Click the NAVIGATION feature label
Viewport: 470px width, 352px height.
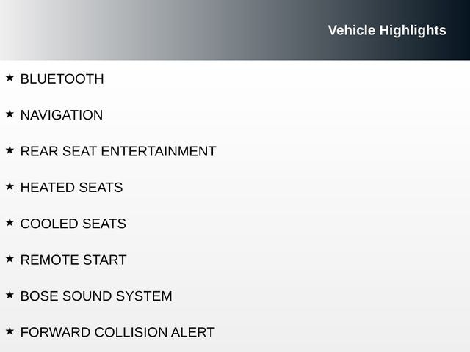[62, 115]
